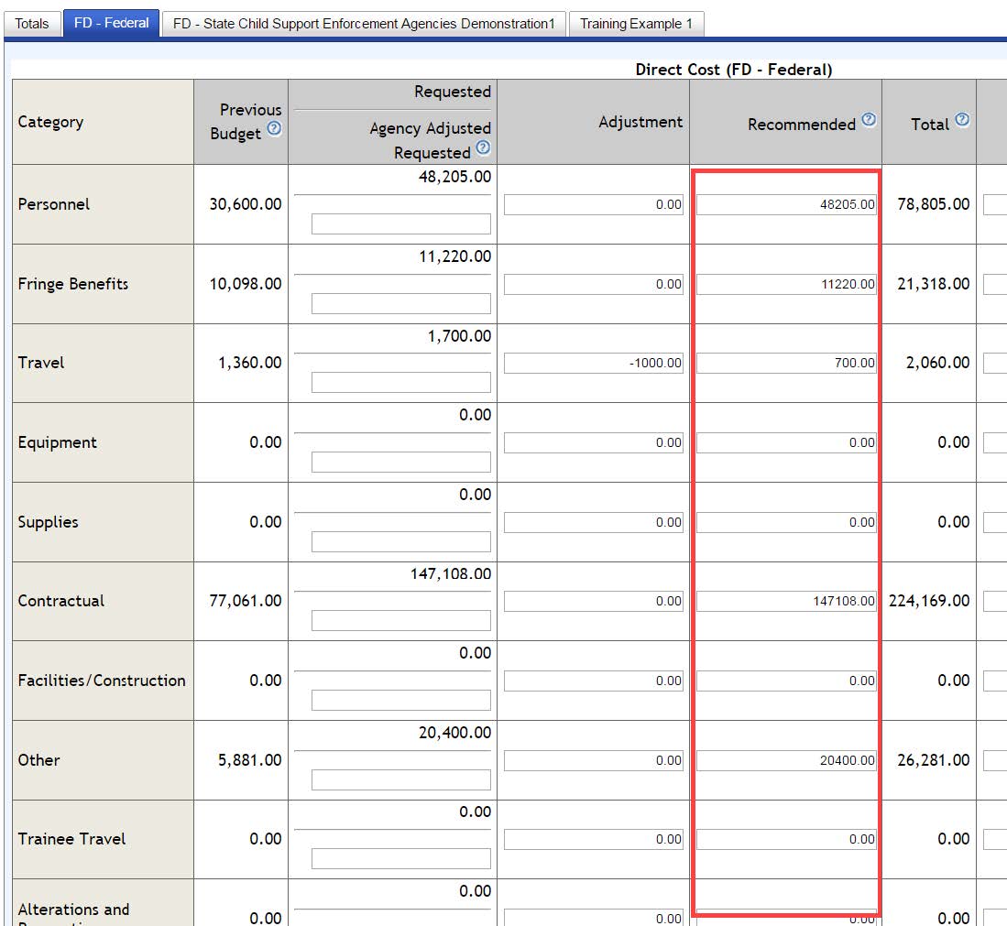
Task: Click the Supplies Agency Adjusted Requested box
Action: (400, 541)
